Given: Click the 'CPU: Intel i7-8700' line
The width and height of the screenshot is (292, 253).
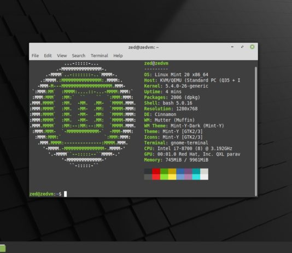Looking at the screenshot, I should pos(188,148).
